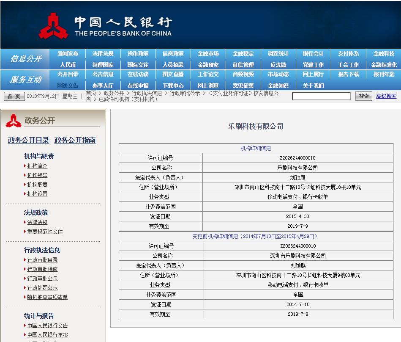Open 行政审批指南 sidebar link

pyautogui.click(x=42, y=269)
